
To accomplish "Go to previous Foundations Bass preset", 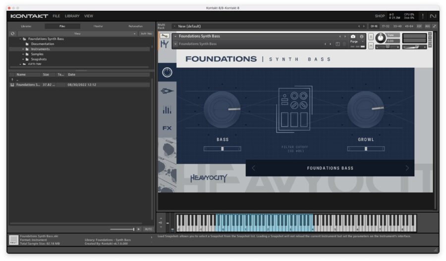I will [253, 168].
